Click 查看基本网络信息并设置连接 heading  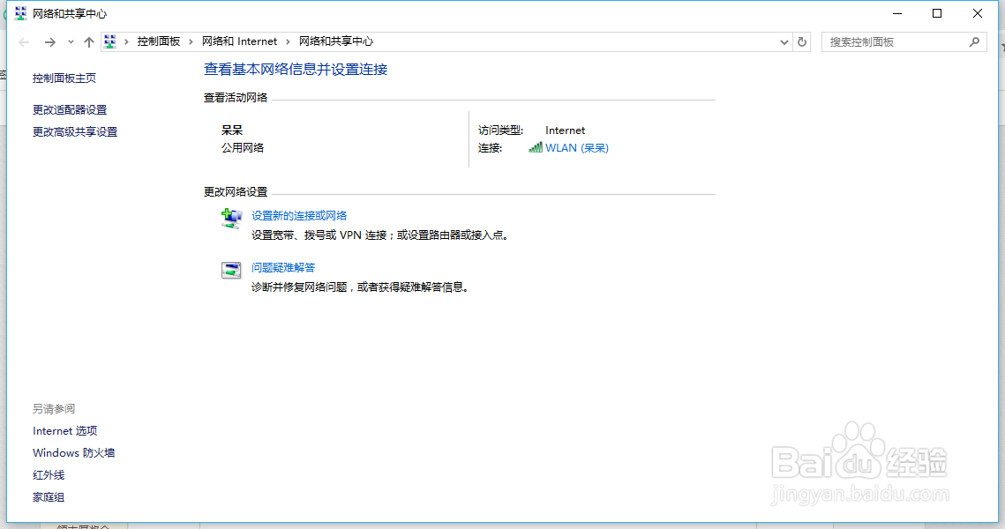[296, 69]
